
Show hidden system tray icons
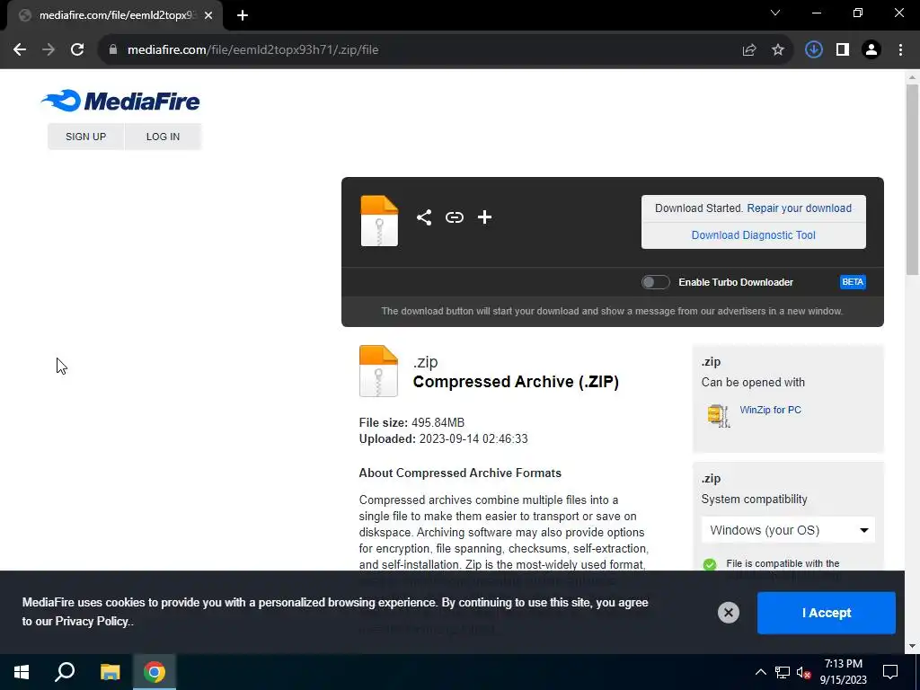[760, 672]
